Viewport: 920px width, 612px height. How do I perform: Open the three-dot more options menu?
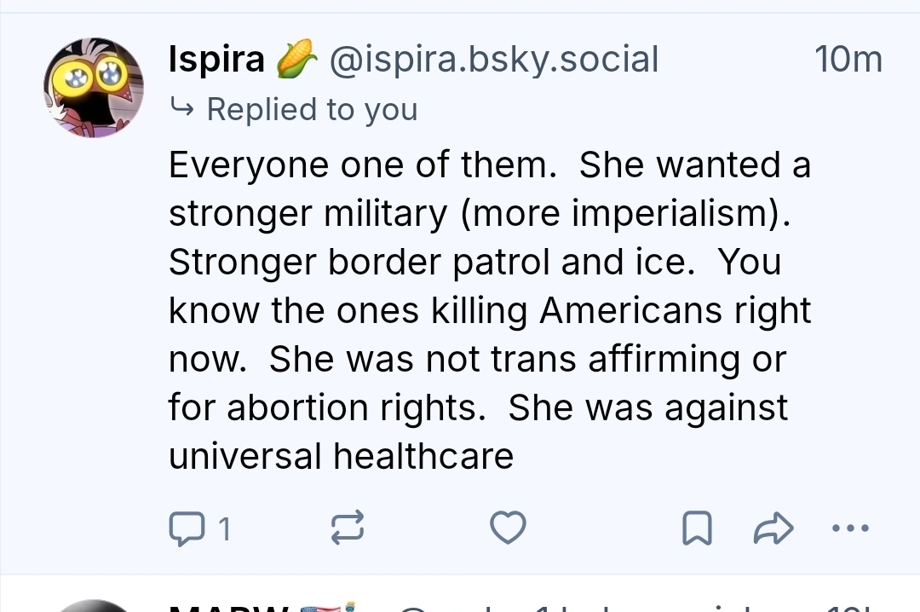850,528
